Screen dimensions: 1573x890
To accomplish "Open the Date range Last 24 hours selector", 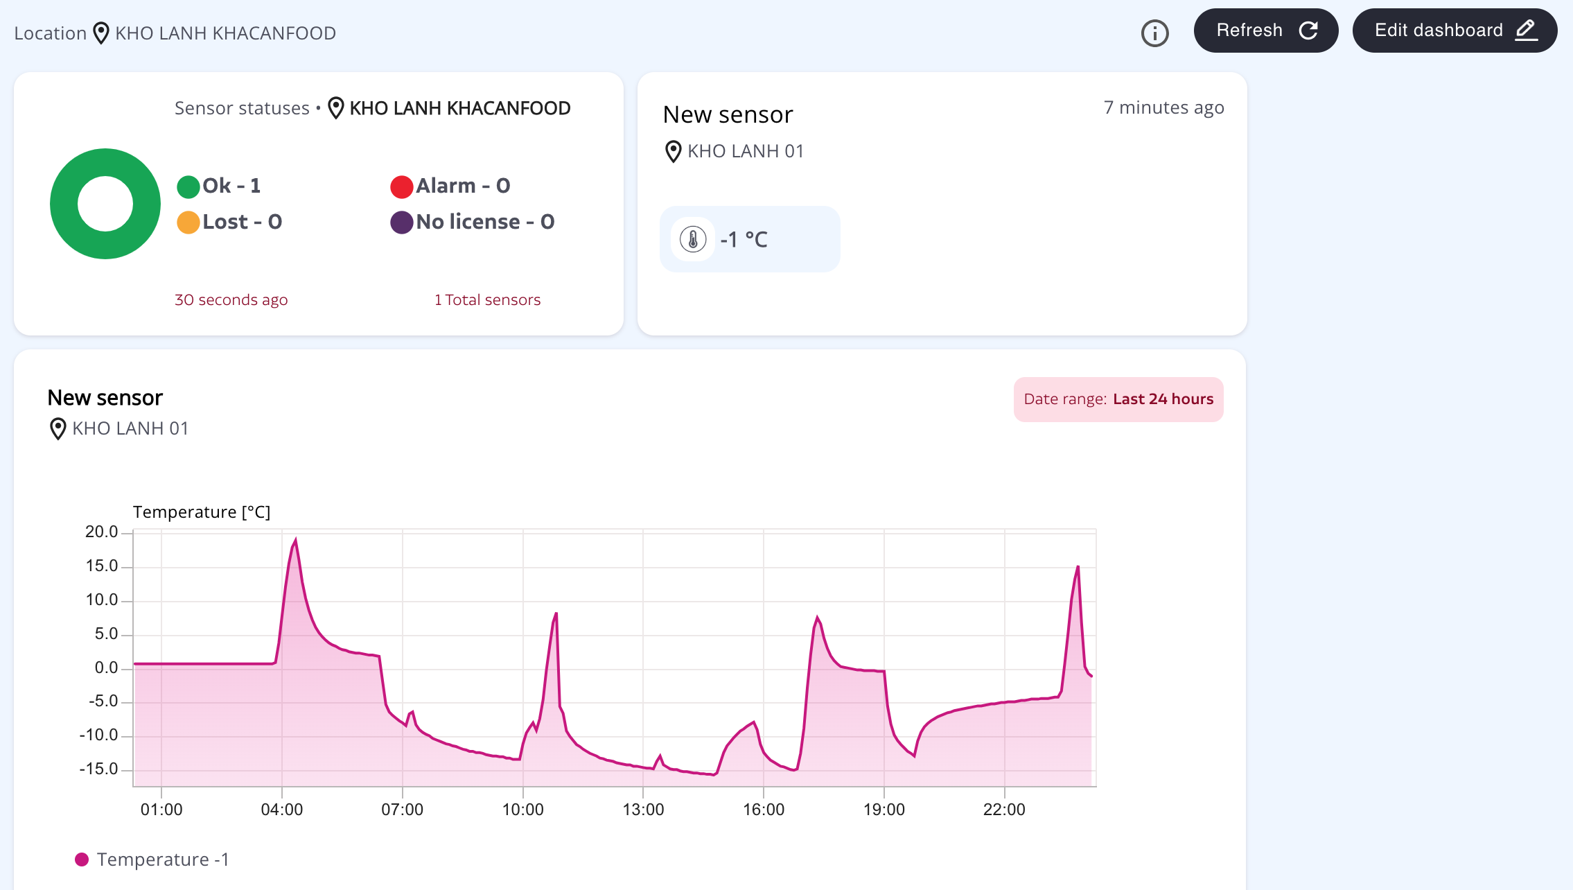I will tap(1118, 399).
